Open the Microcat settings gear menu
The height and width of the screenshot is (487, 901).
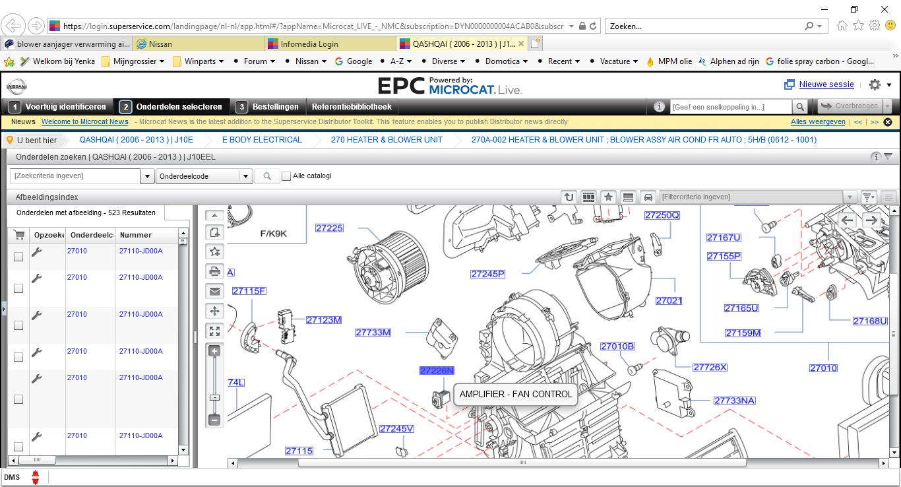[x=880, y=84]
